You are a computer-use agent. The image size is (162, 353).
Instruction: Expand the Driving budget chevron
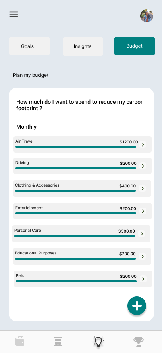click(143, 166)
